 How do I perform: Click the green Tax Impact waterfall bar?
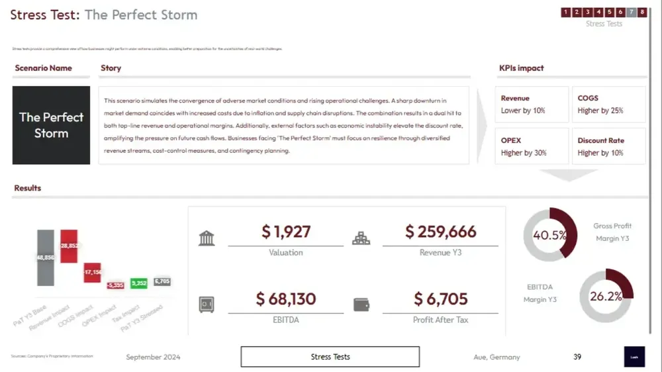point(138,283)
